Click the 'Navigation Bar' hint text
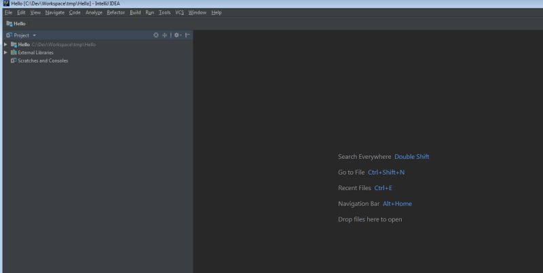This screenshot has height=273, width=543. click(359, 204)
